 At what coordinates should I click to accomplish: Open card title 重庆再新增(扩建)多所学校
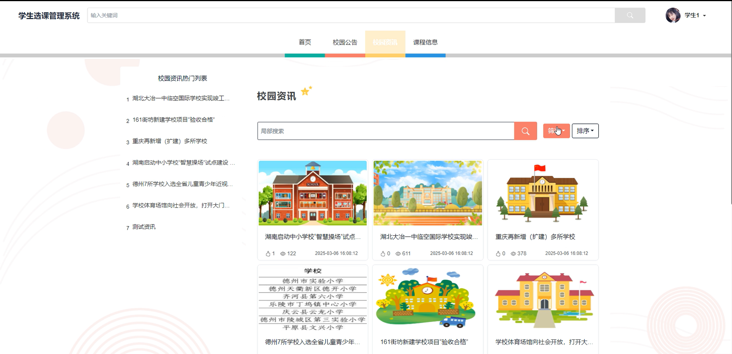(535, 237)
